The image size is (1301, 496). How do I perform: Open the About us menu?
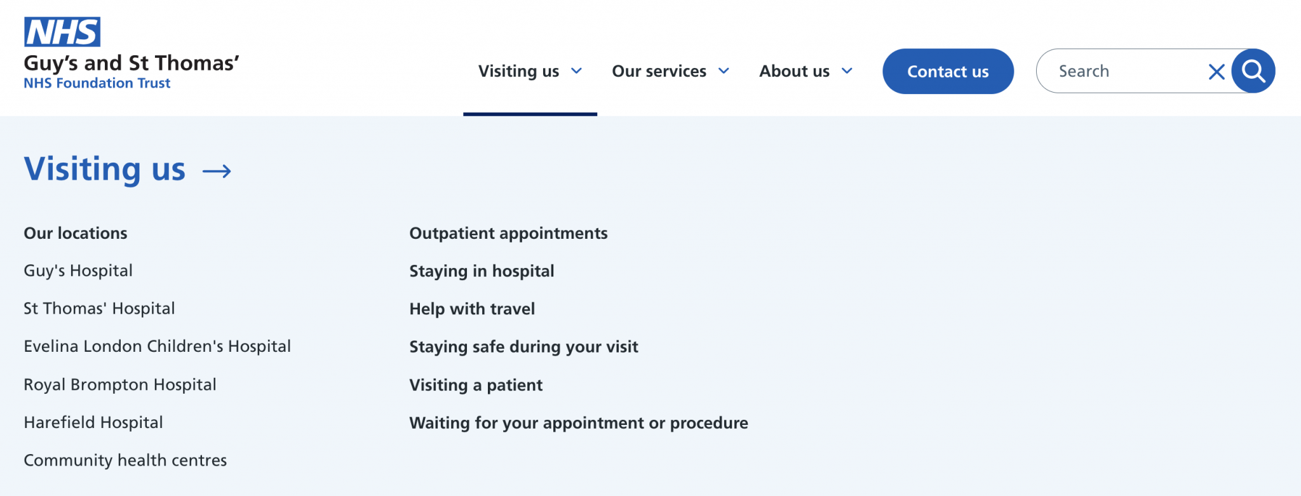[794, 71]
